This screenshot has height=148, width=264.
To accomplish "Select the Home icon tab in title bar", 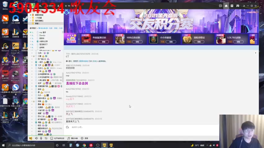I will 226,6.
